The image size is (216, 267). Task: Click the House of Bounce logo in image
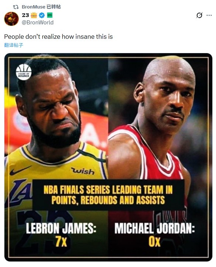(x=24, y=72)
